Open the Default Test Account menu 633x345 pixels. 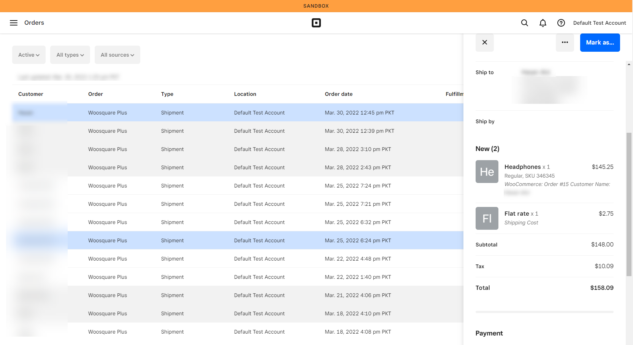click(600, 23)
